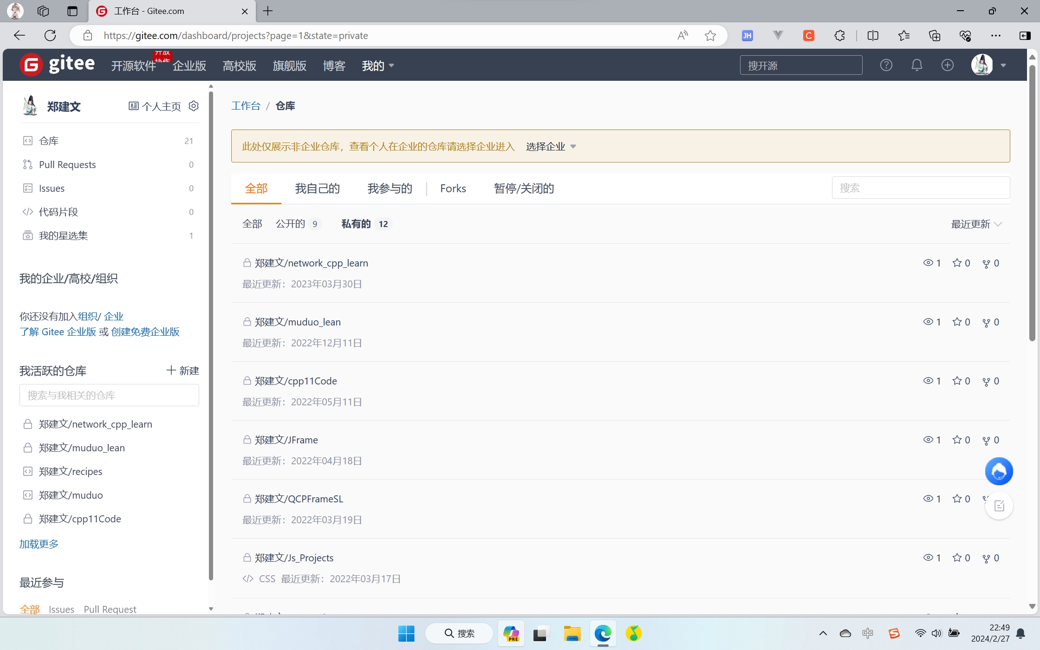
Task: Click 新建 to create a repository
Action: [x=183, y=370]
